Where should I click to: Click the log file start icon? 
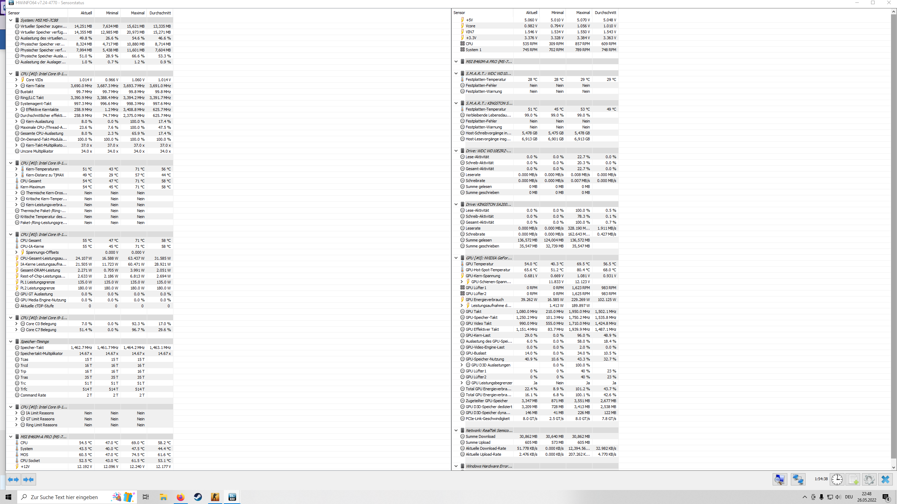853,479
